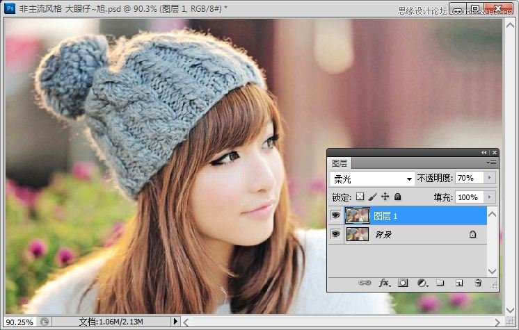Open status bar document info arrow
519x330 pixels.
[175, 322]
